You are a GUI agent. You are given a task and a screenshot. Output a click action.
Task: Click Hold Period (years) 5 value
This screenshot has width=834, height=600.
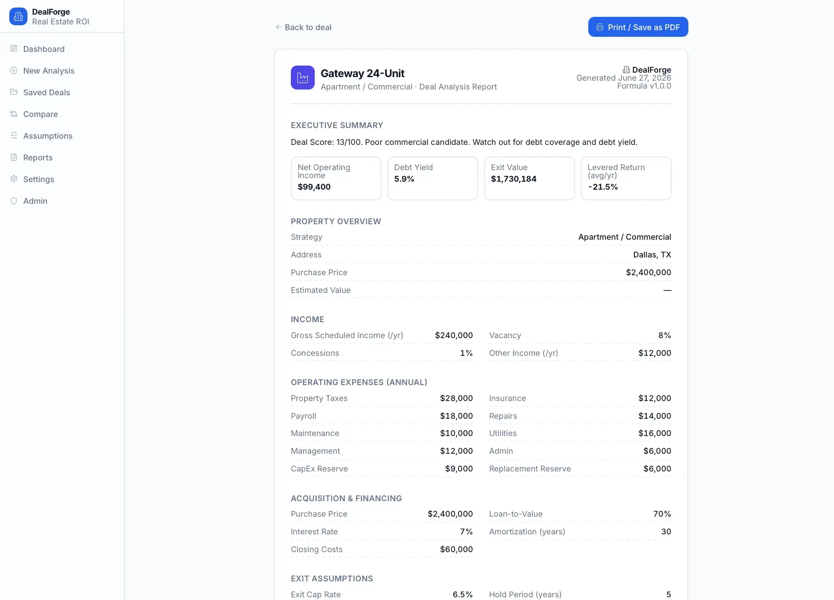tap(669, 595)
